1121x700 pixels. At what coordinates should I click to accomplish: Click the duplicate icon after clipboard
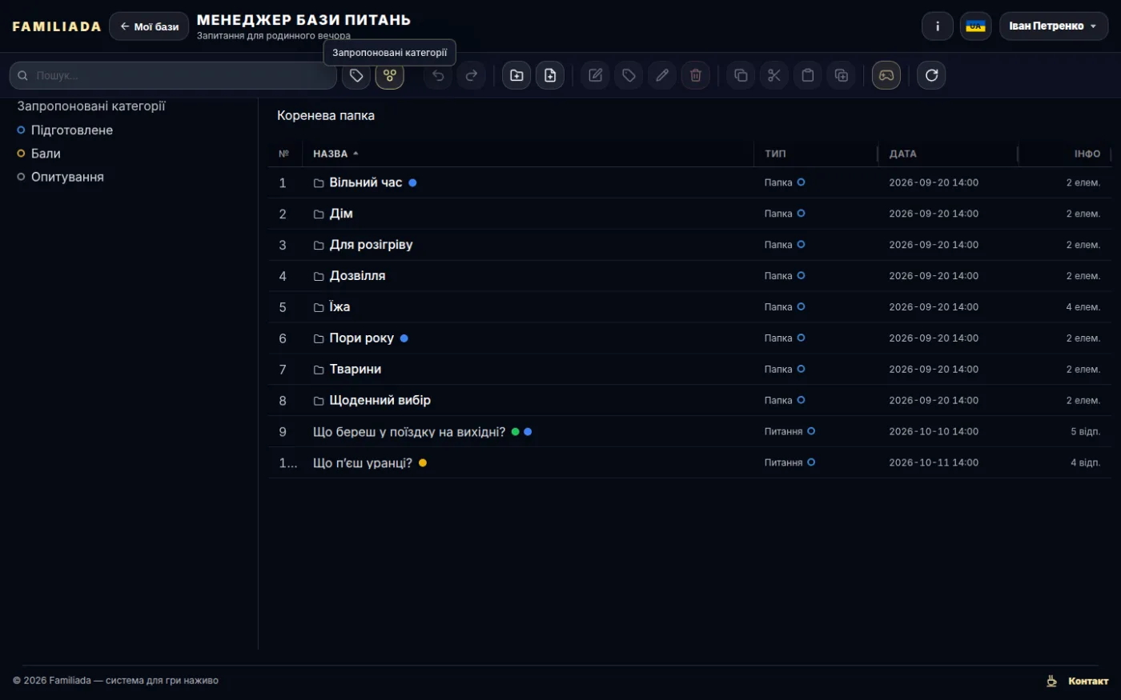tap(842, 75)
